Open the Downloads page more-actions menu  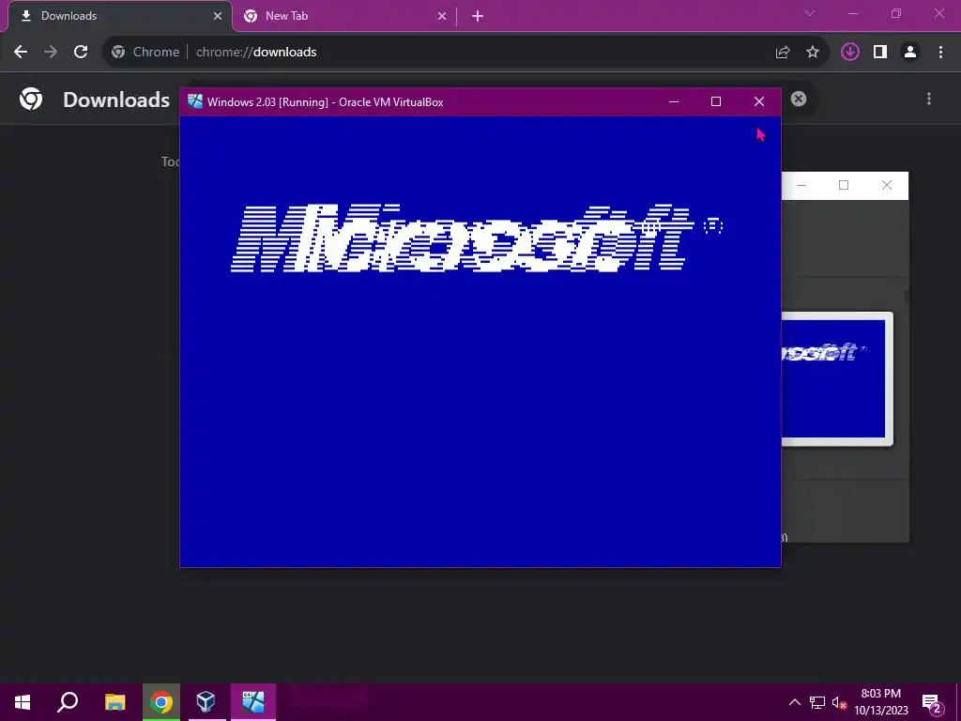click(929, 99)
